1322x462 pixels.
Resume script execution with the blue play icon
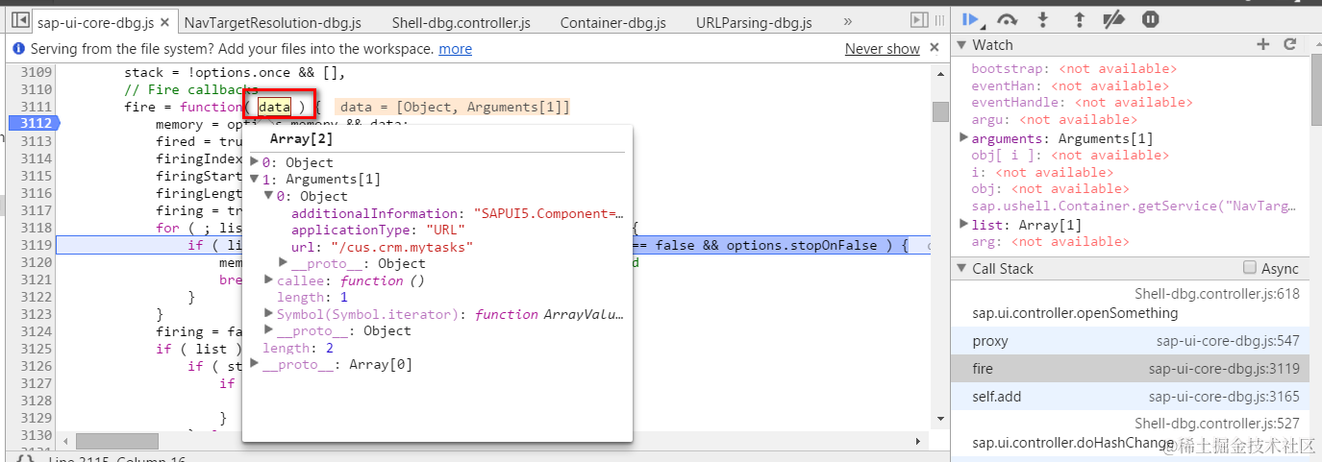(x=971, y=19)
